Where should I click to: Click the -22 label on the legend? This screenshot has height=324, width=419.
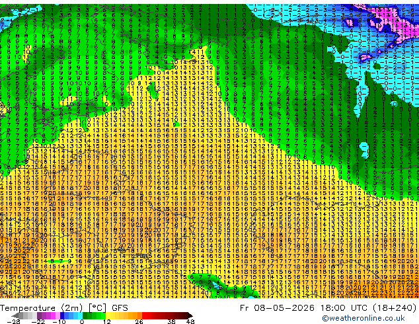[38, 321]
